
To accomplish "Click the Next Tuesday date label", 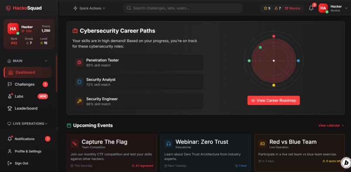I will click(175, 166).
